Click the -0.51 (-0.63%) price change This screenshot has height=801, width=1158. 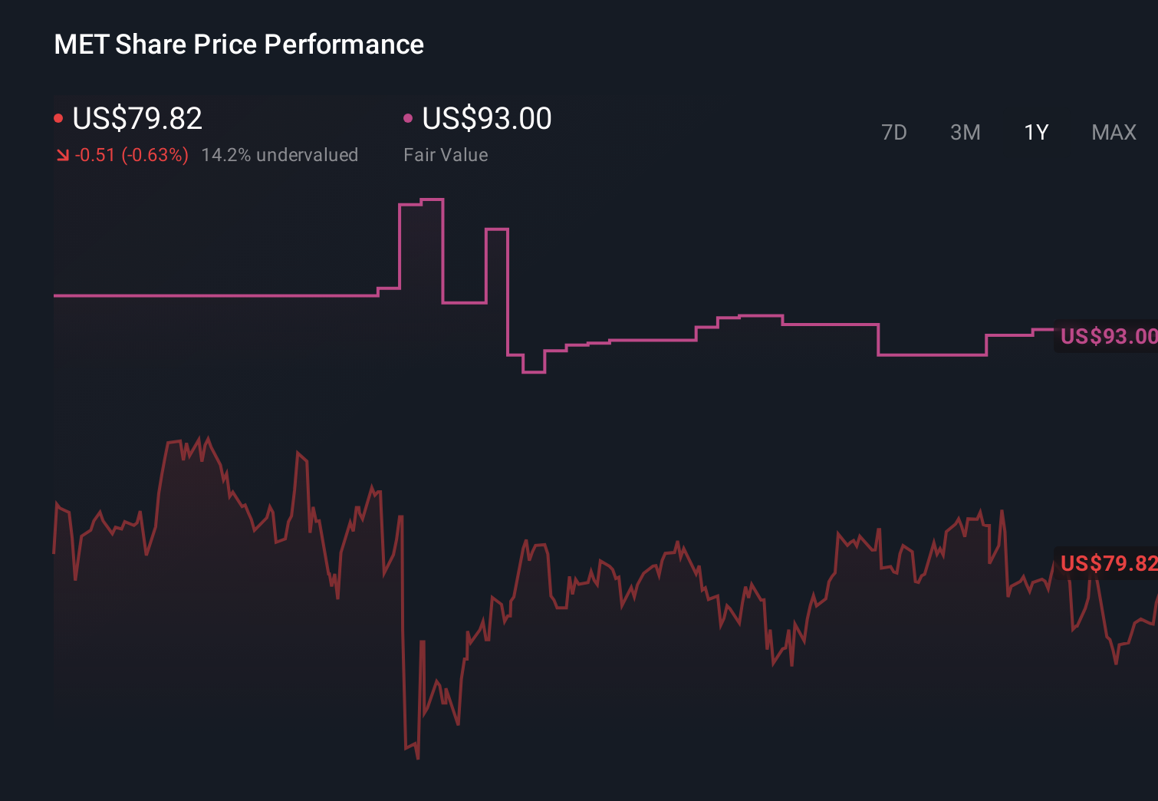[x=132, y=155]
